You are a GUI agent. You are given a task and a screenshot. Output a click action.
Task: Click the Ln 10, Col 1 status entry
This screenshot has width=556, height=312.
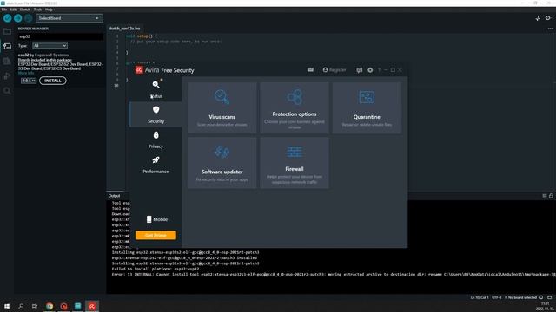point(480,297)
